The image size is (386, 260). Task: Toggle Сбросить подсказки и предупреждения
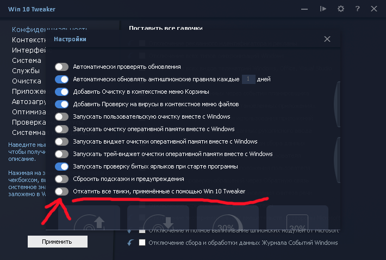61,179
